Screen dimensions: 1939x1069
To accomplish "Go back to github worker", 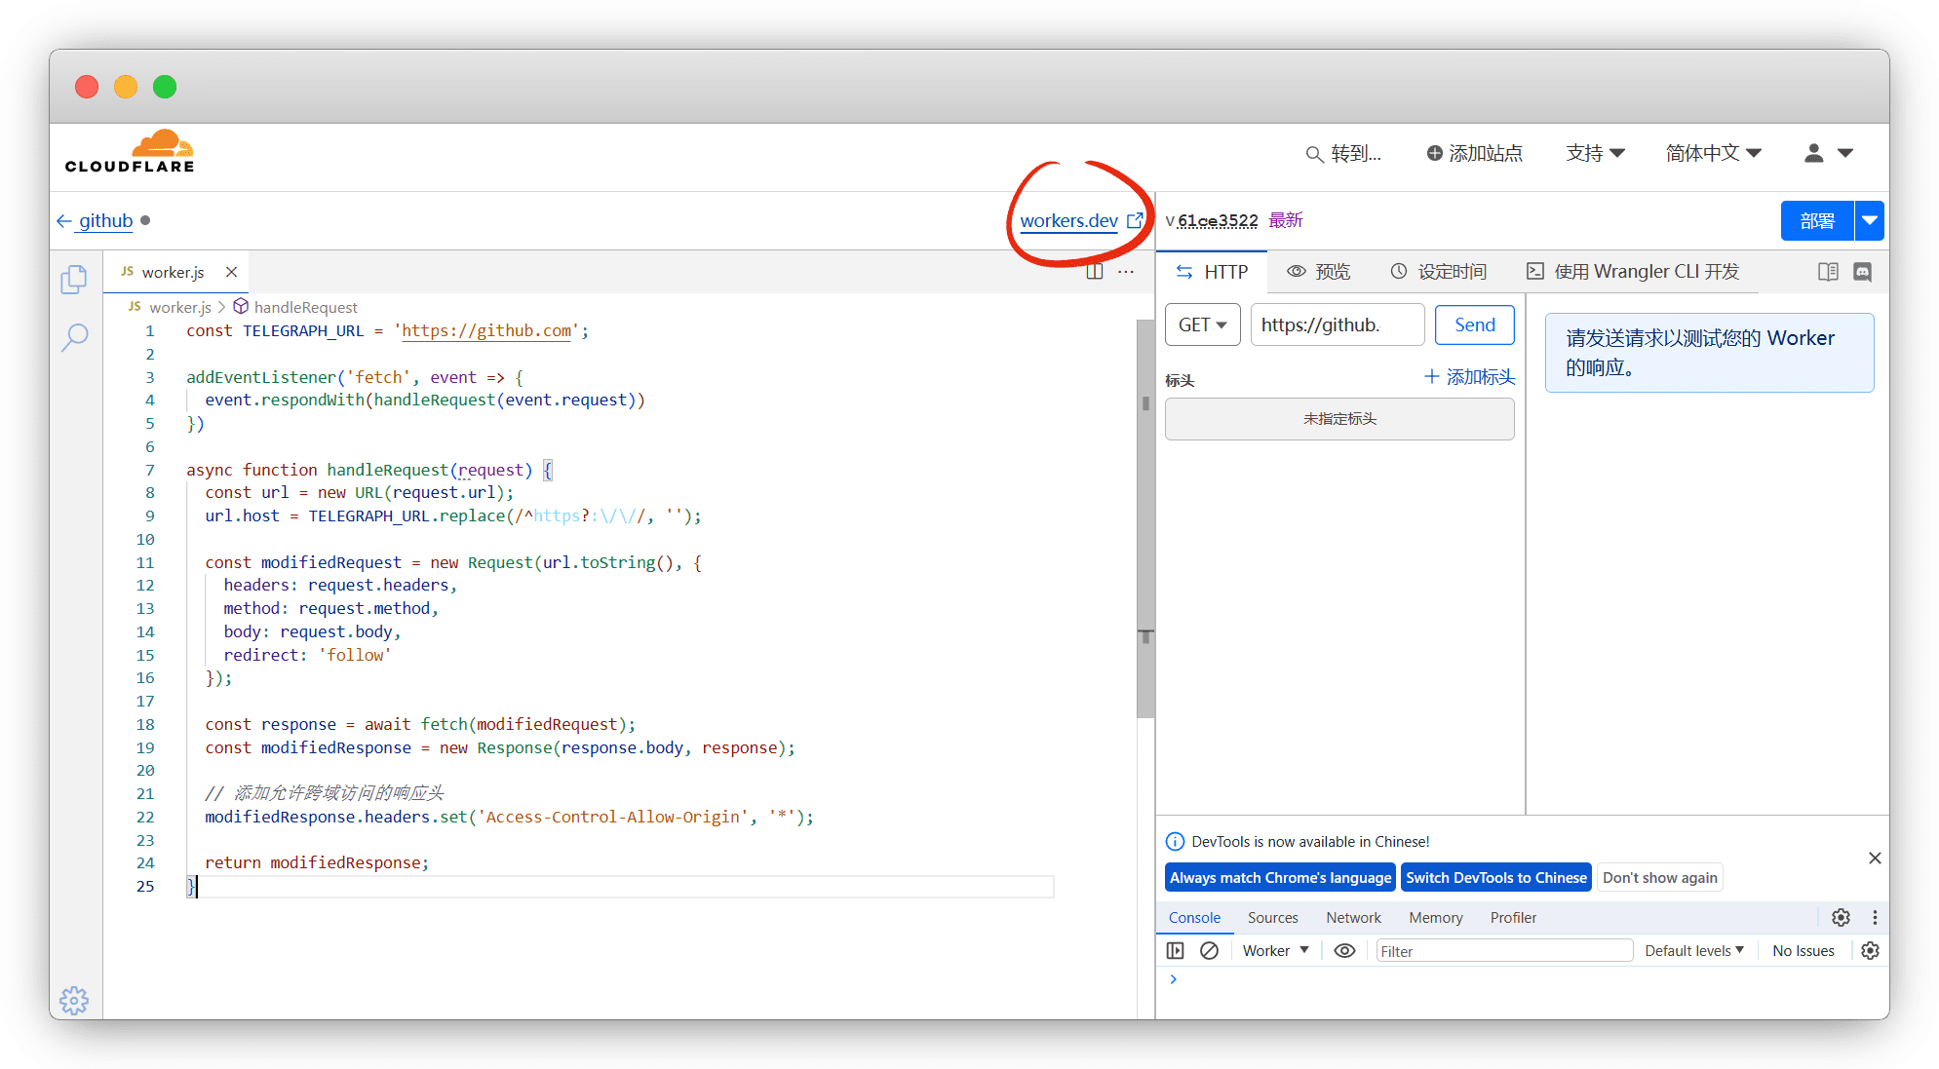I will [95, 220].
